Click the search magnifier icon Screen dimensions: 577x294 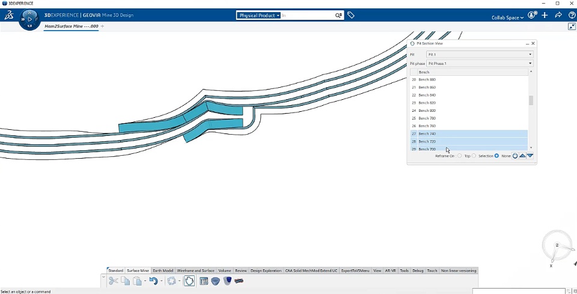tap(338, 16)
